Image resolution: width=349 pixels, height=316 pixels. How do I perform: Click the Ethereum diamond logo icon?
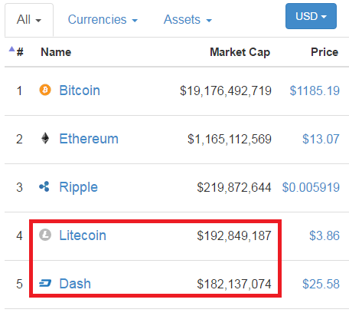click(x=45, y=138)
